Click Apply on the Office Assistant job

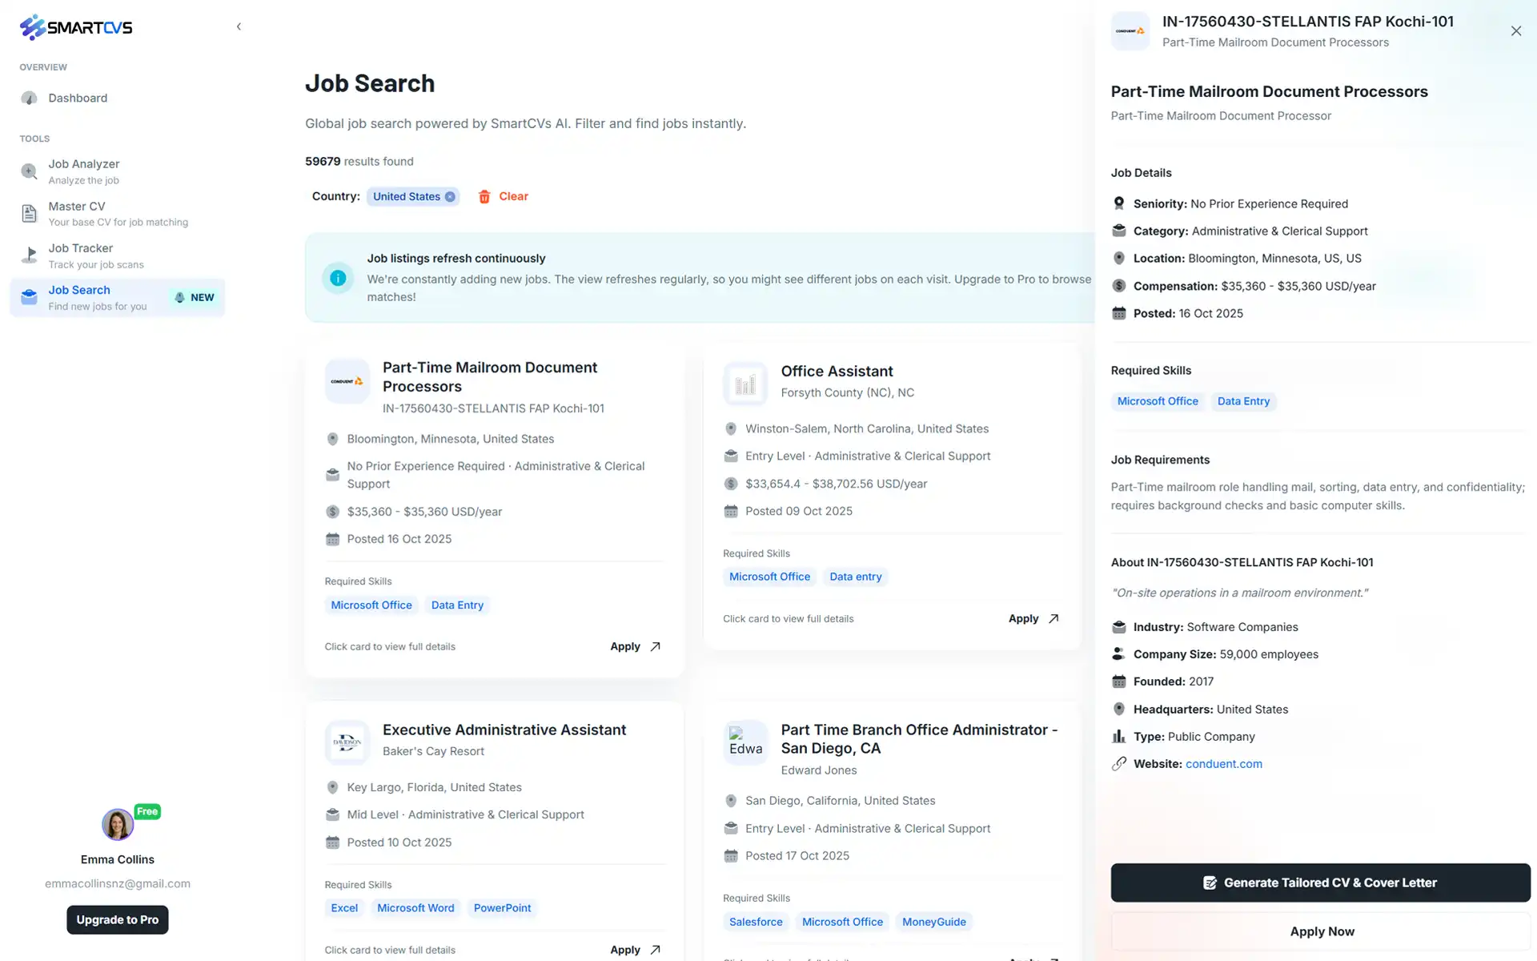click(1032, 618)
